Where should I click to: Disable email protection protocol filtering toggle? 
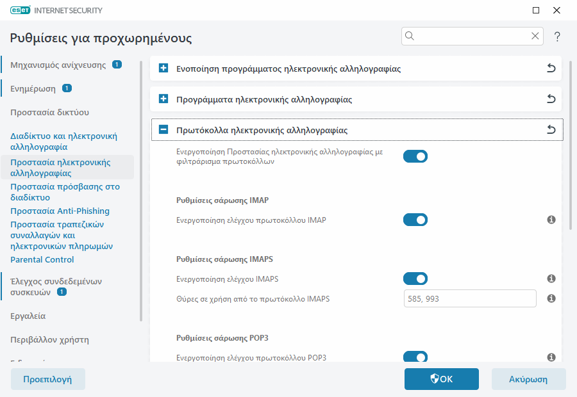pyautogui.click(x=415, y=156)
